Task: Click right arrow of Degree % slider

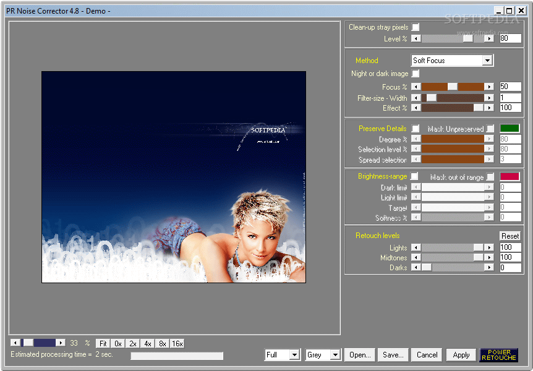Action: click(x=489, y=139)
